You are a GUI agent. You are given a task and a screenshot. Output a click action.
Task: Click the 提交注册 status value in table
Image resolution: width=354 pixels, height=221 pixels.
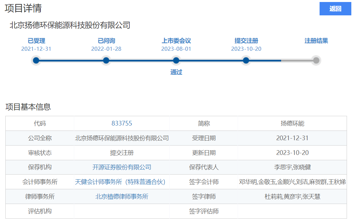pyautogui.click(x=122, y=153)
